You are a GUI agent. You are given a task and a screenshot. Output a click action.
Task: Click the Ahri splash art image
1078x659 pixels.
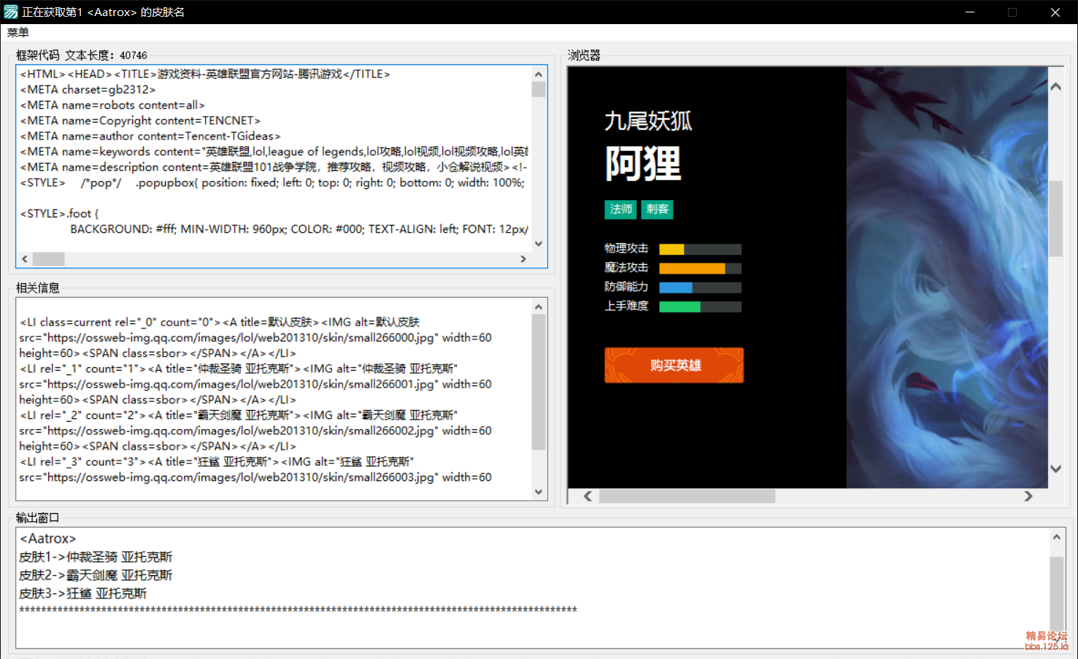click(947, 277)
